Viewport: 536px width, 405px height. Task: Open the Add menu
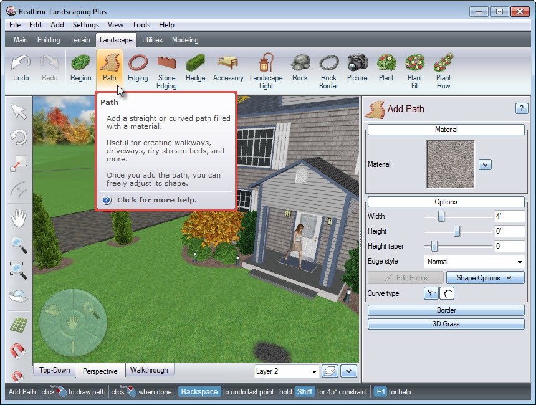[x=57, y=25]
